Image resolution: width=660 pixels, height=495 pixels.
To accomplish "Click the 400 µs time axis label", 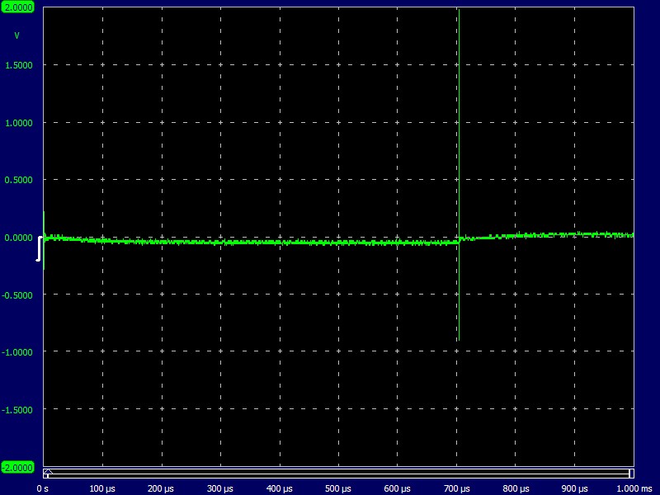I will pos(280,488).
